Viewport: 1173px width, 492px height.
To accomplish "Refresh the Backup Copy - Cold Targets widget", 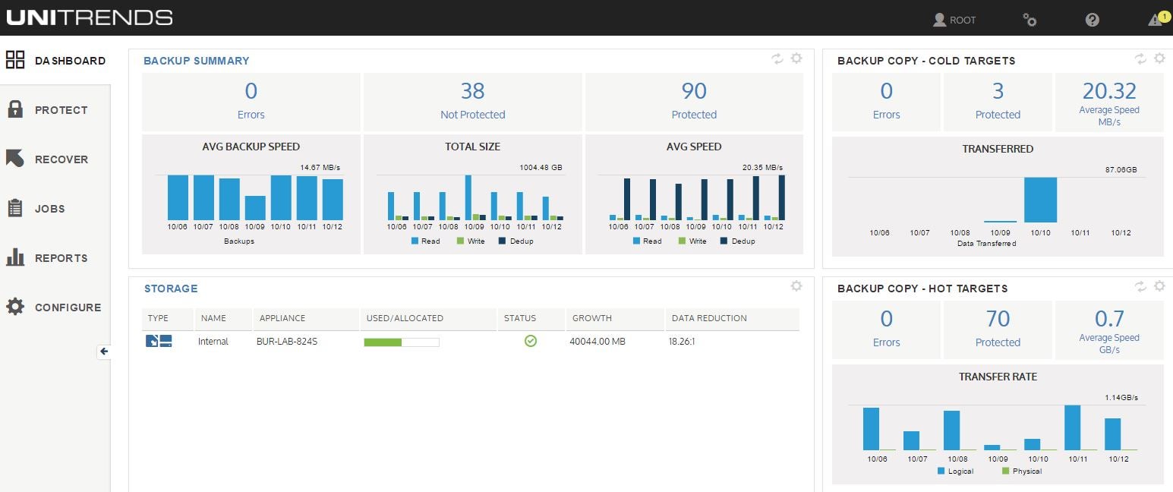I will (x=1140, y=58).
